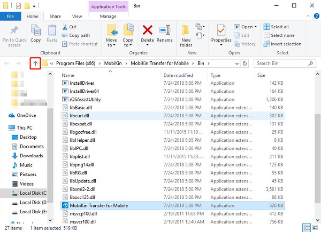Screen dimensions: 321x232
Task: Click MobiKin in the address path
Action: pos(113,63)
